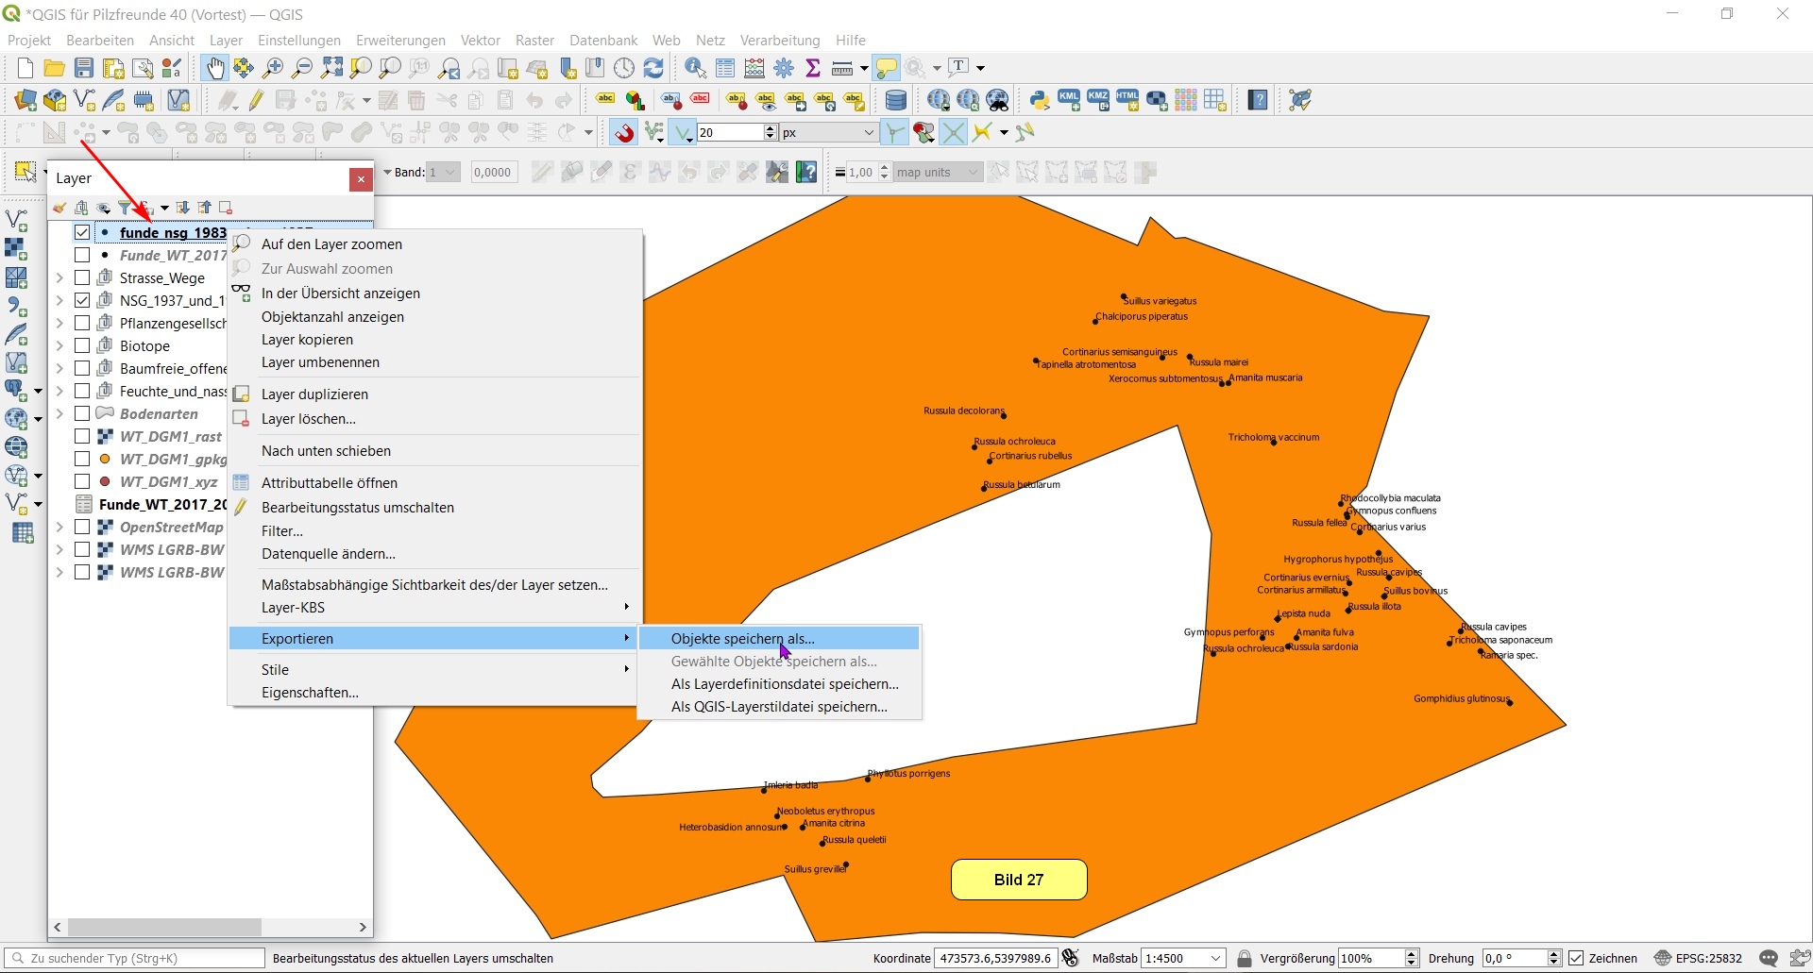Toggle the Zeichnen render checkbox
1813x973 pixels.
(x=1576, y=958)
